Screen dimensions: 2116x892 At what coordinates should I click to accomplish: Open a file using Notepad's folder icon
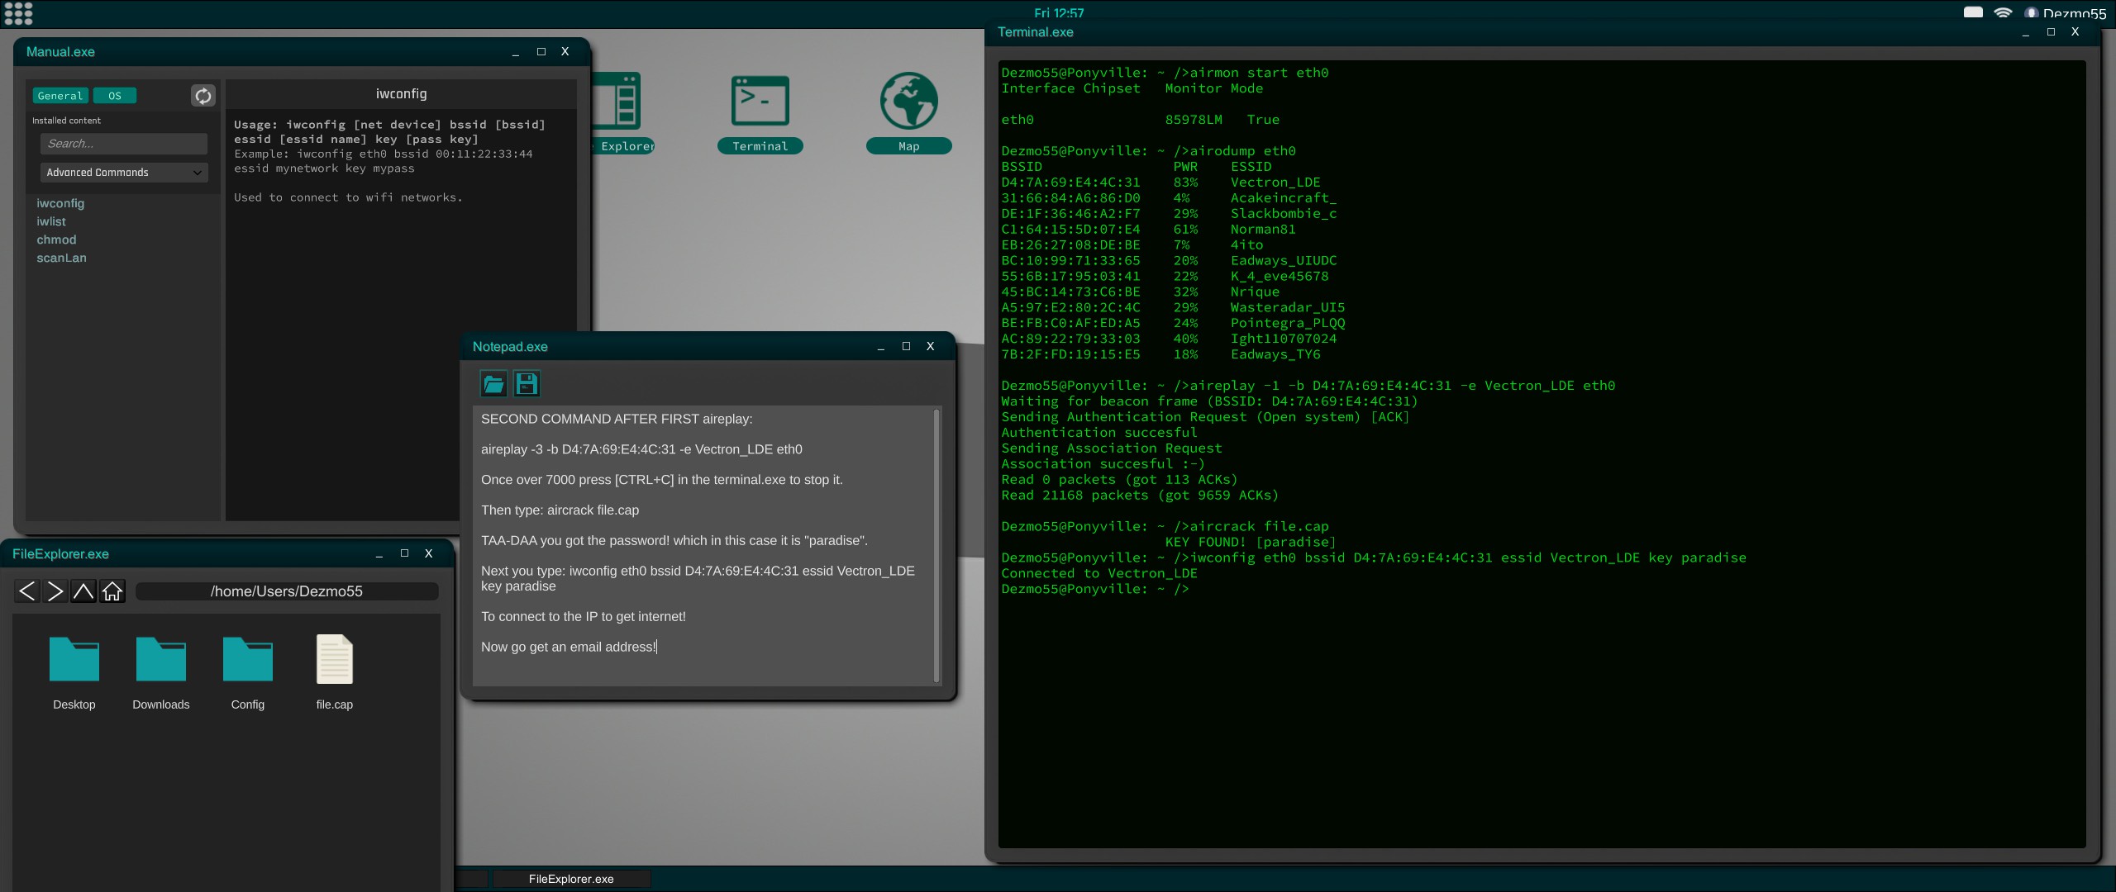(x=493, y=383)
